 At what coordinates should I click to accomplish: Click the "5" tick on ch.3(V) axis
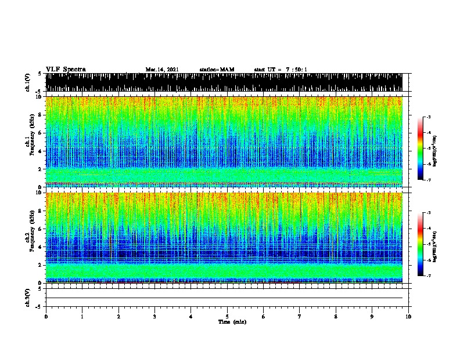[x=39, y=289]
